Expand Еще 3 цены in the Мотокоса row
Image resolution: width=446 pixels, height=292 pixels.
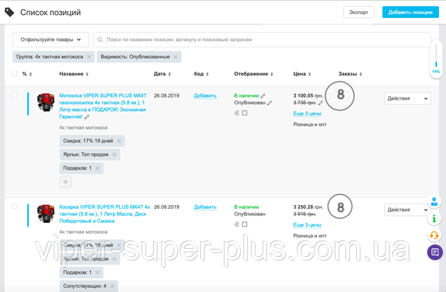307,114
